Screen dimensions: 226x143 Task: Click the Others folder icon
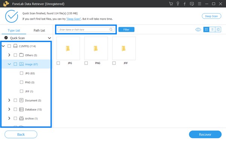coord(21,55)
